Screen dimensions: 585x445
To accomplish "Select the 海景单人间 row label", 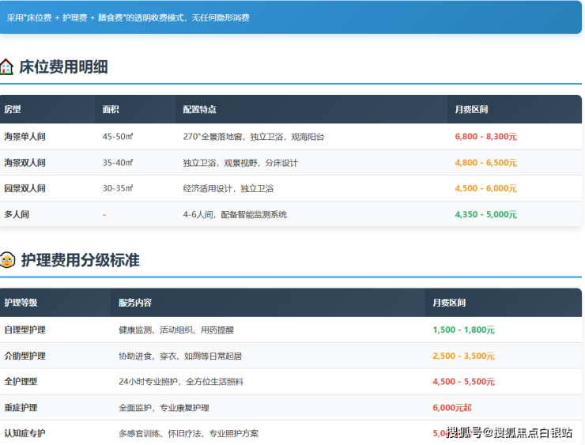I will [x=25, y=137].
